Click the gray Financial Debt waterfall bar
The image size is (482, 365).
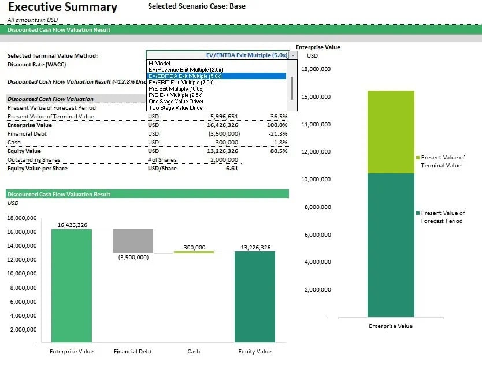[x=133, y=241]
